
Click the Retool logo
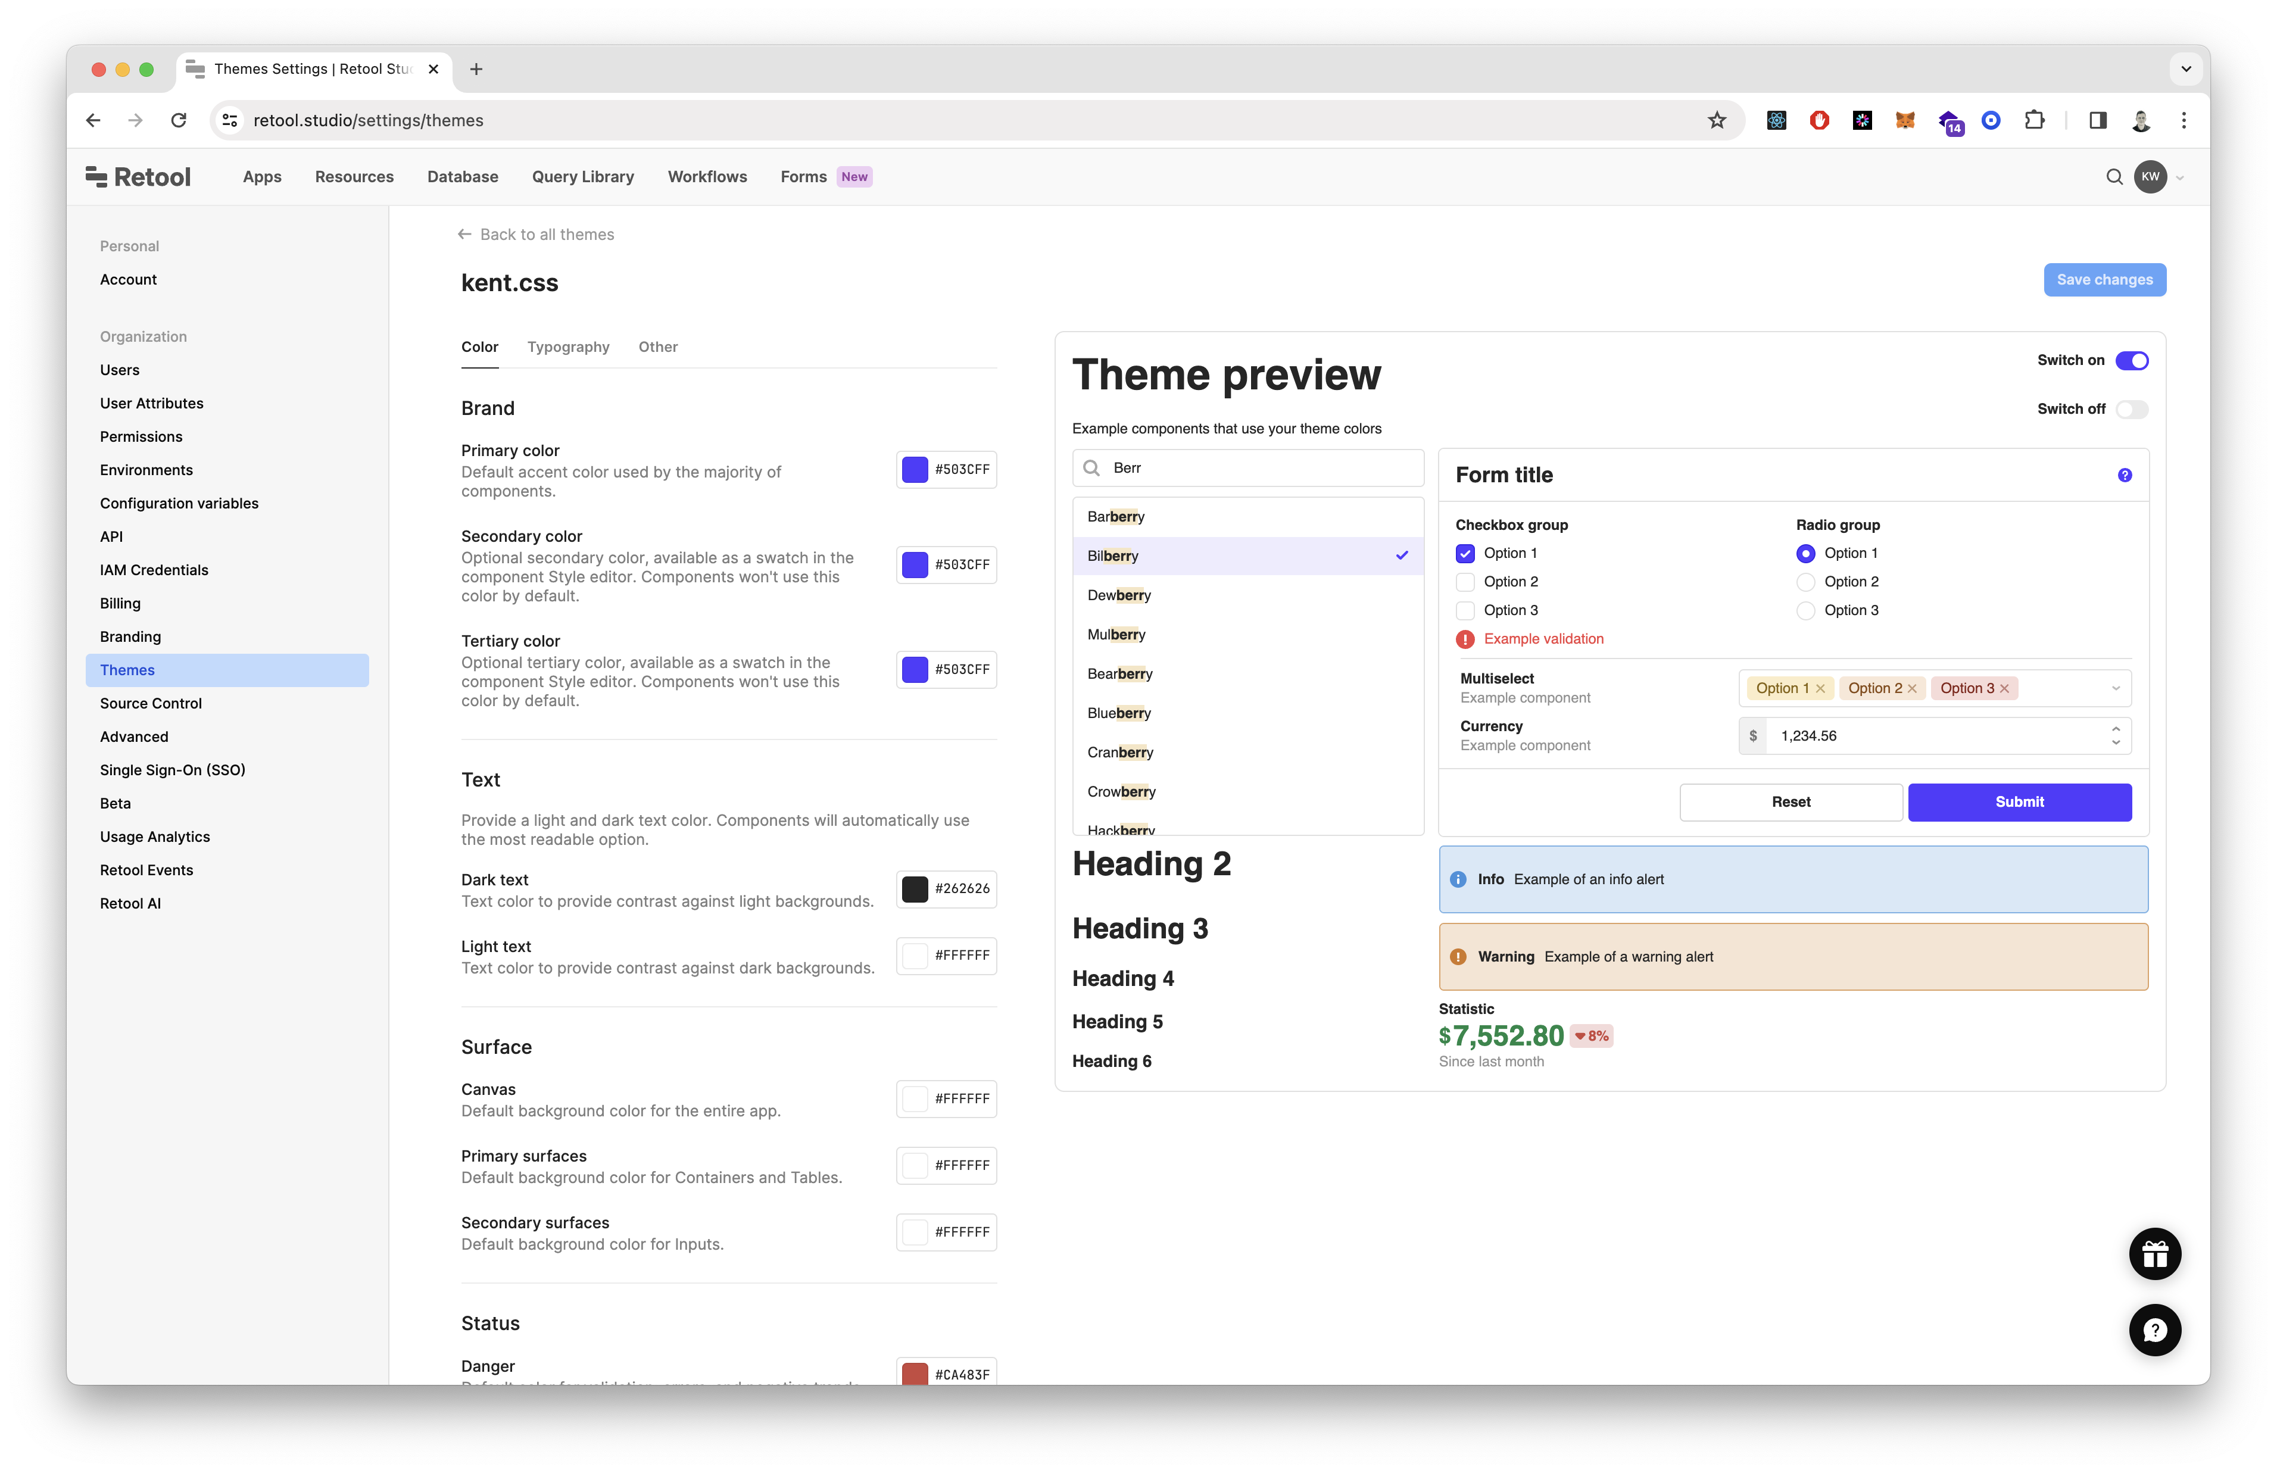click(139, 177)
